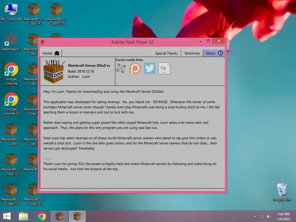Click the Gg social media icon
Viewport: 296px width, 222px height.
(x=164, y=68)
